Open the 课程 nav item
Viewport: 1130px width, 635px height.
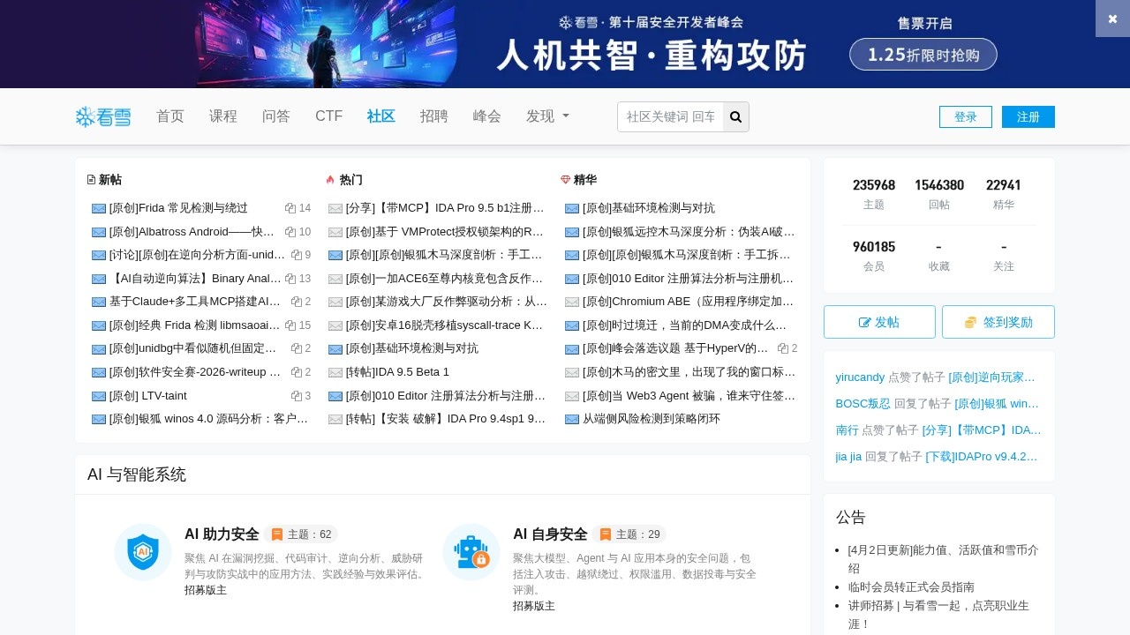(223, 116)
